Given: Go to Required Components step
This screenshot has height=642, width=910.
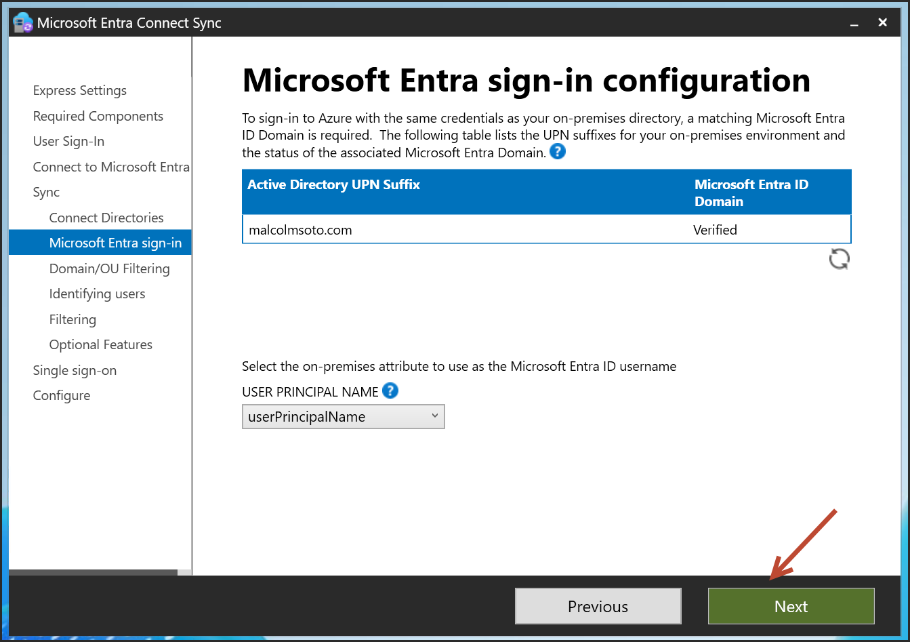Looking at the screenshot, I should tap(98, 116).
